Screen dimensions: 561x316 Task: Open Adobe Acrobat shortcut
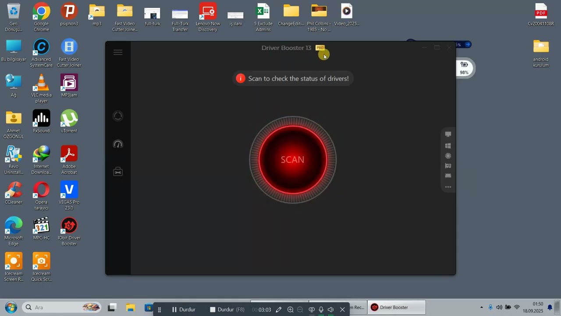(x=69, y=160)
